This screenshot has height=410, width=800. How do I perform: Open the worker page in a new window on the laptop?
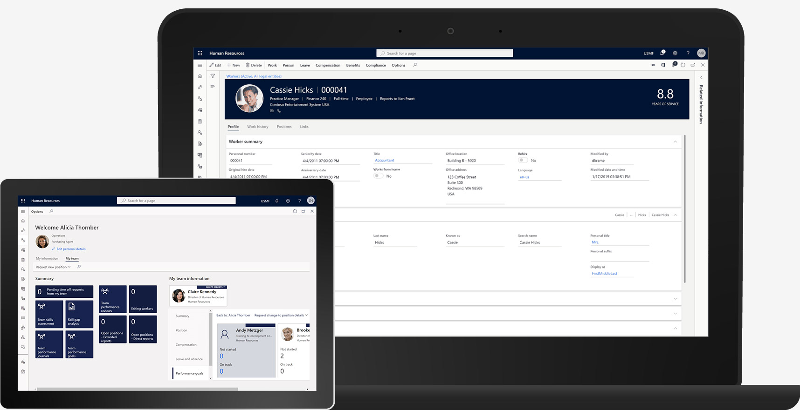[x=693, y=65]
